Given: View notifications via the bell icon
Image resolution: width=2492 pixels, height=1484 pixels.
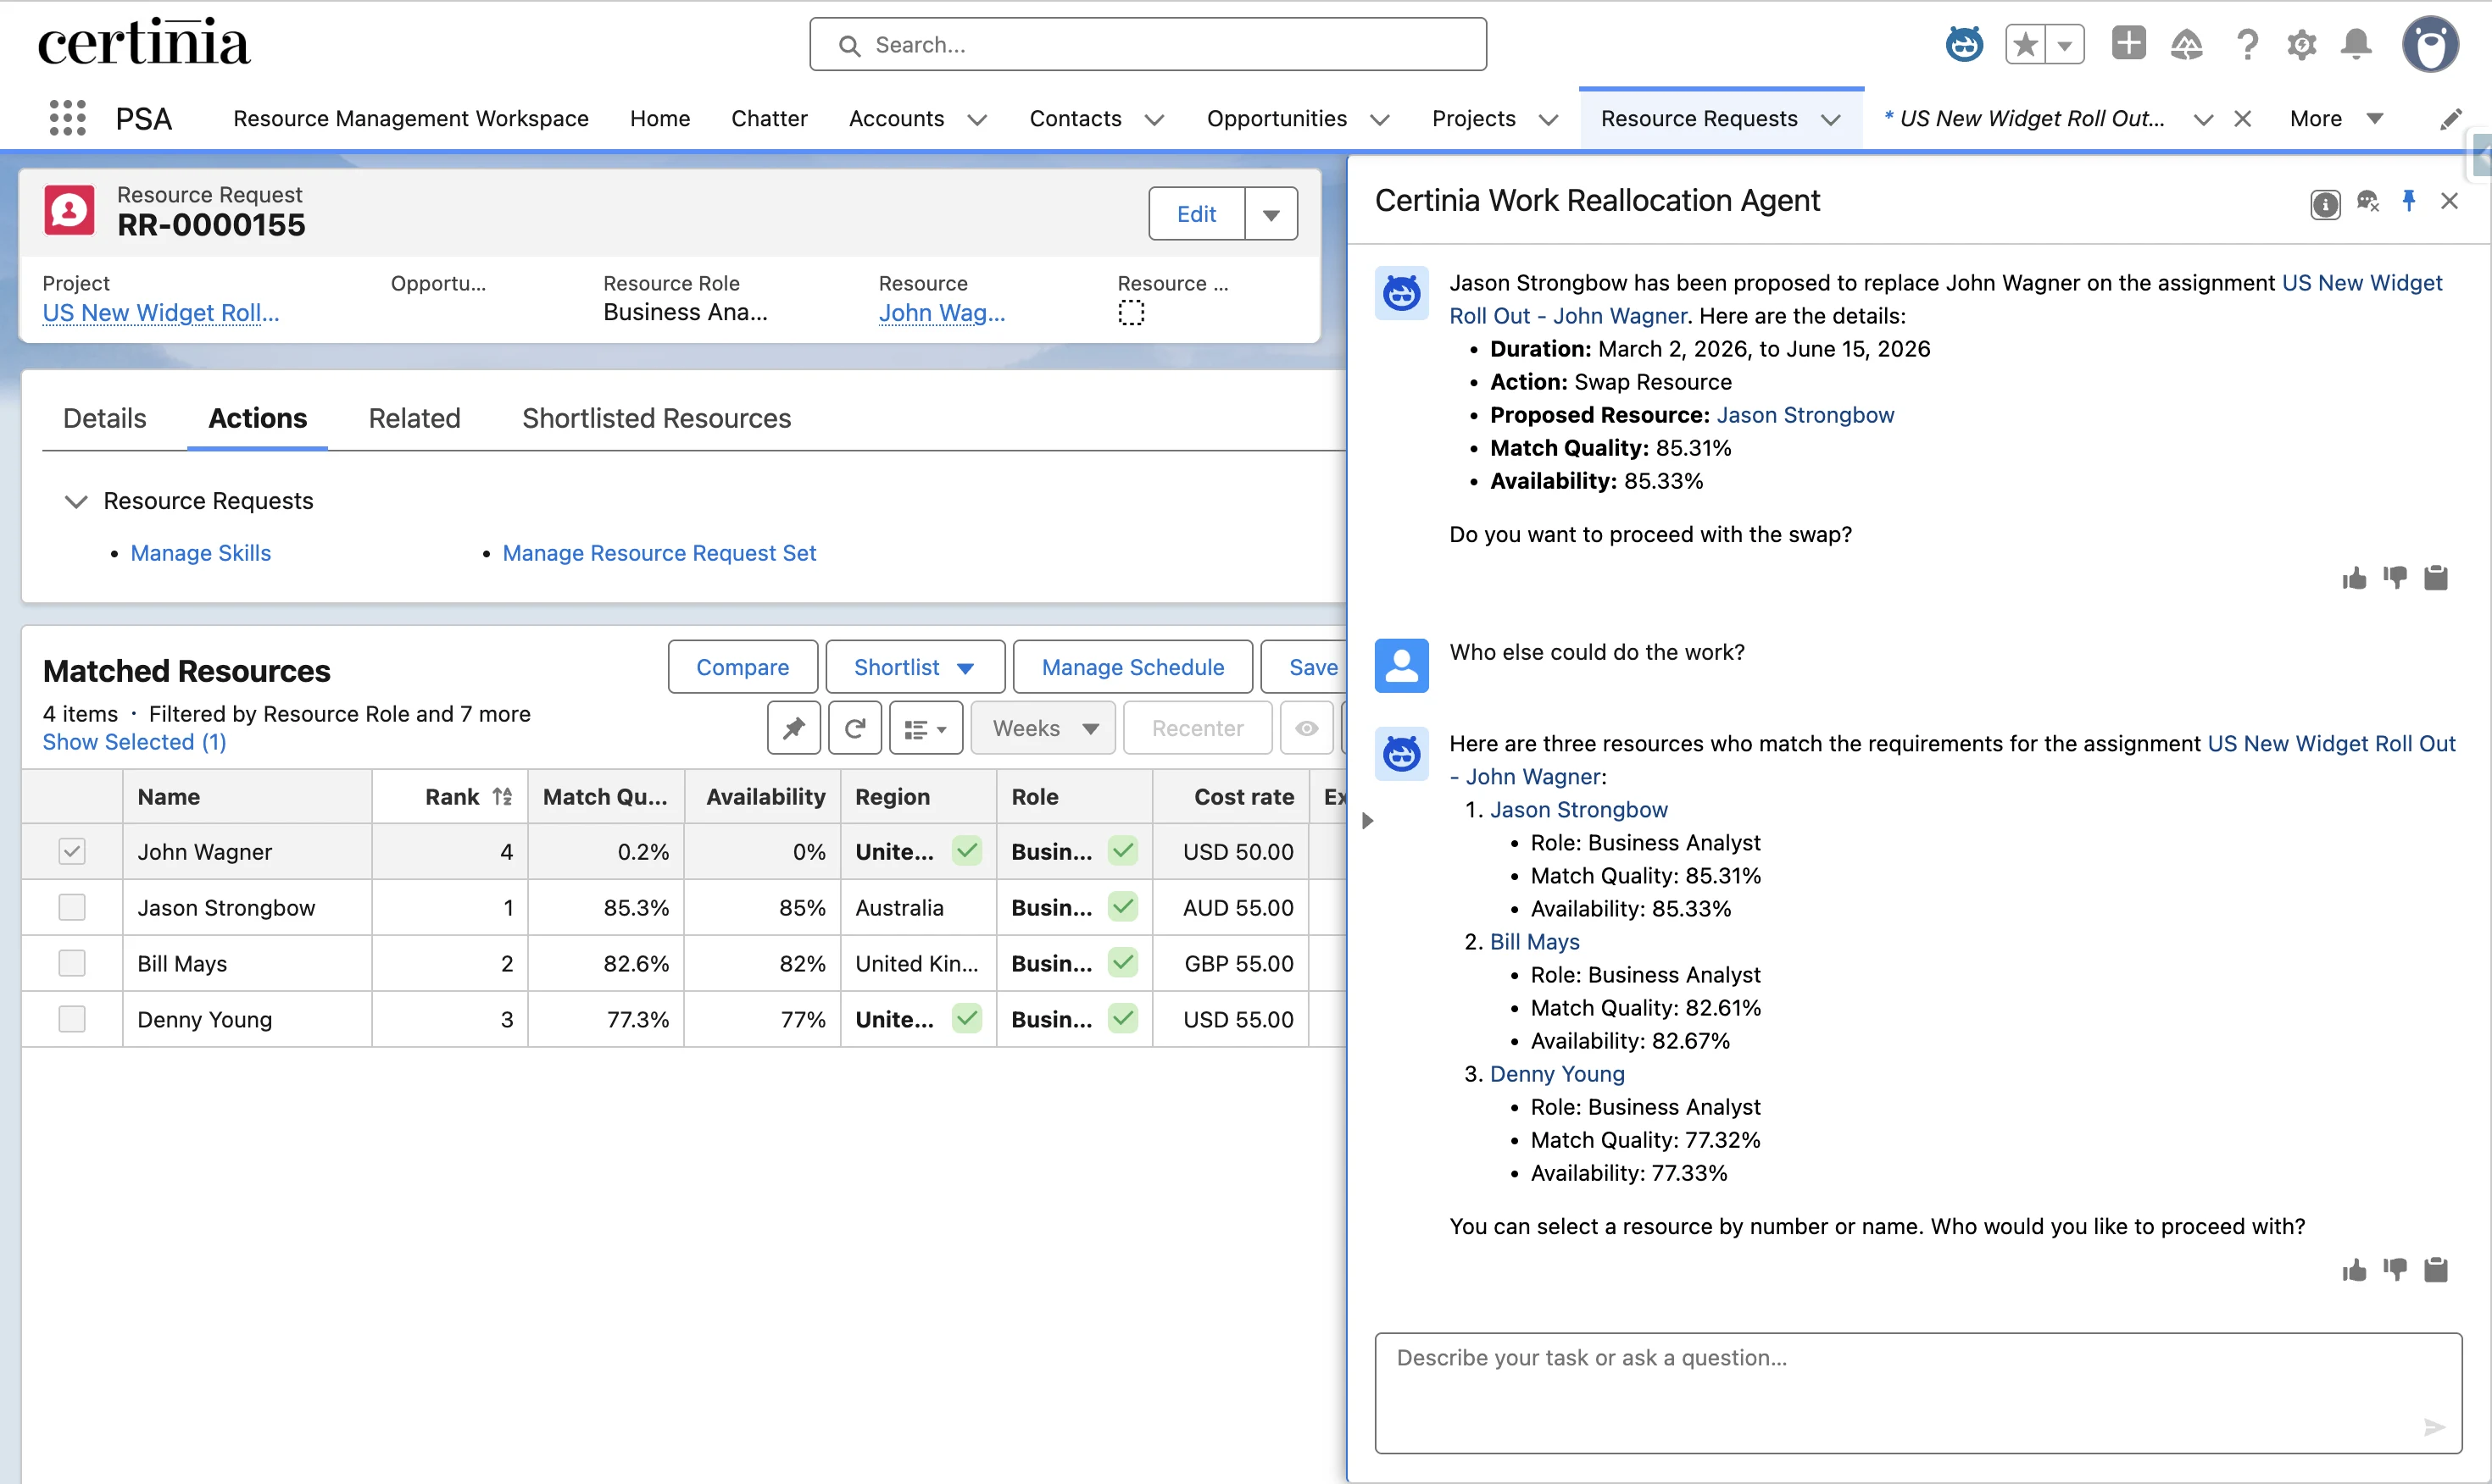Looking at the screenshot, I should click(x=2356, y=44).
